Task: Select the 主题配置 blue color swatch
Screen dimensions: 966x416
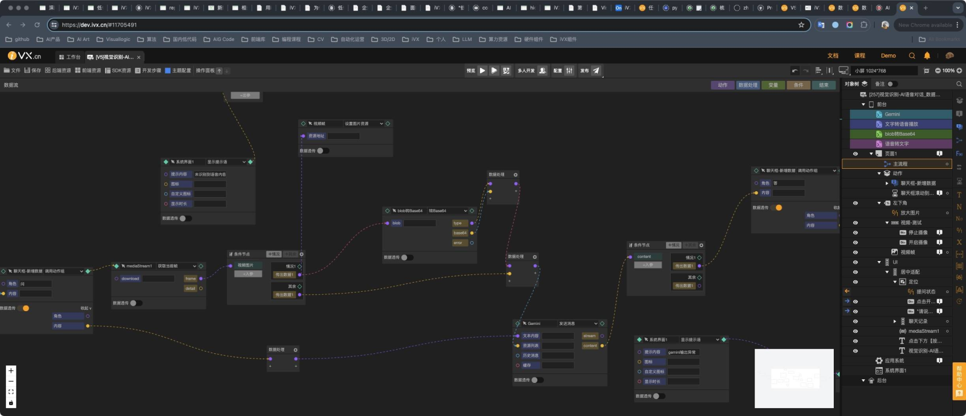Action: coord(168,71)
